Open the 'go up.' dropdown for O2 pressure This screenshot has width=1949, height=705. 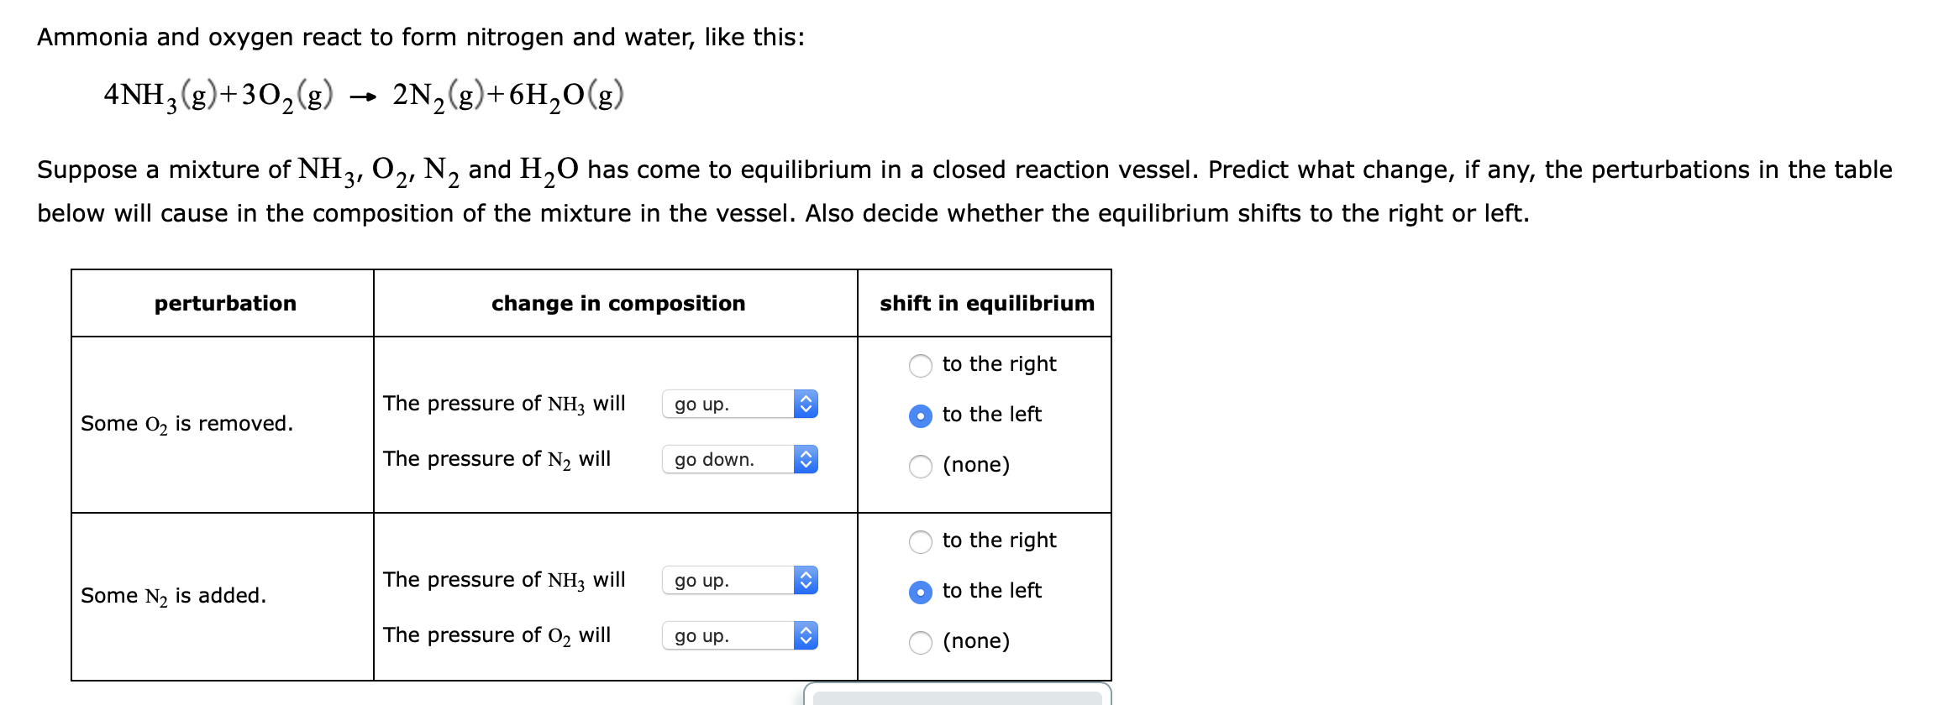[731, 635]
